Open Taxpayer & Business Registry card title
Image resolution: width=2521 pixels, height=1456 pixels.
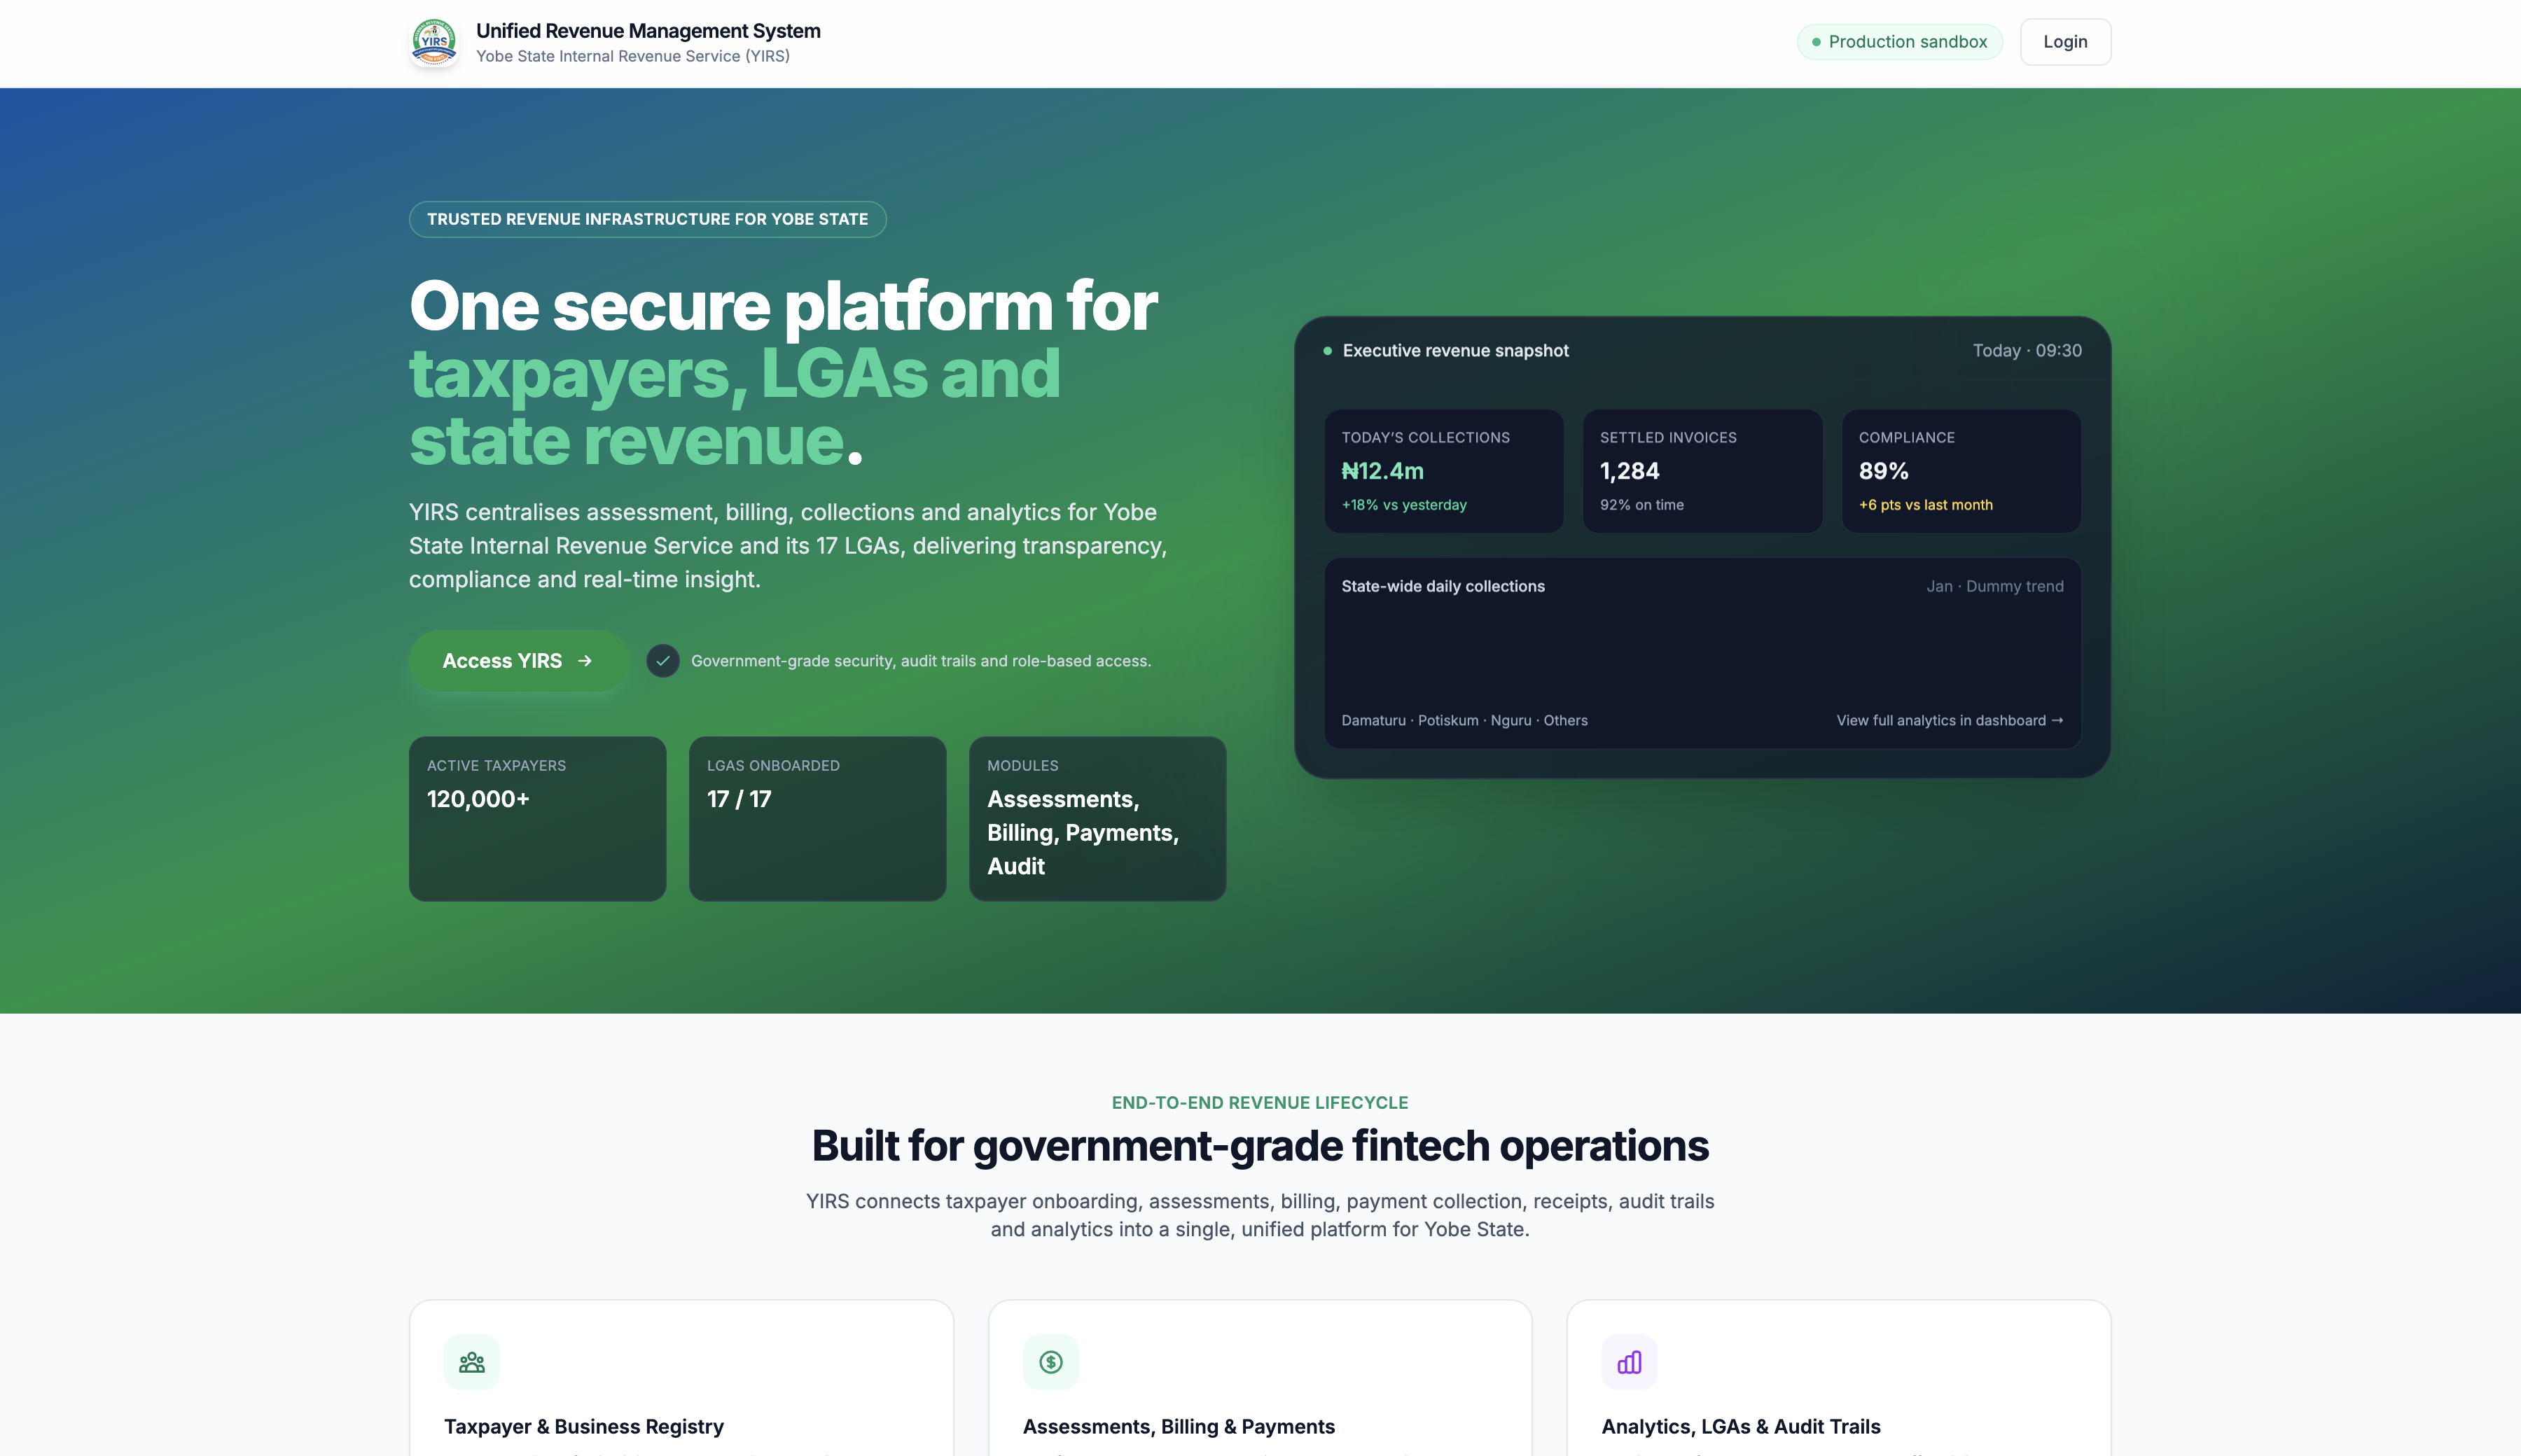click(x=584, y=1427)
